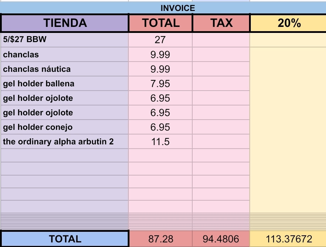Image resolution: width=326 pixels, height=247 pixels.
Task: Click the '5/$27 BBW' item cell
Action: point(65,39)
